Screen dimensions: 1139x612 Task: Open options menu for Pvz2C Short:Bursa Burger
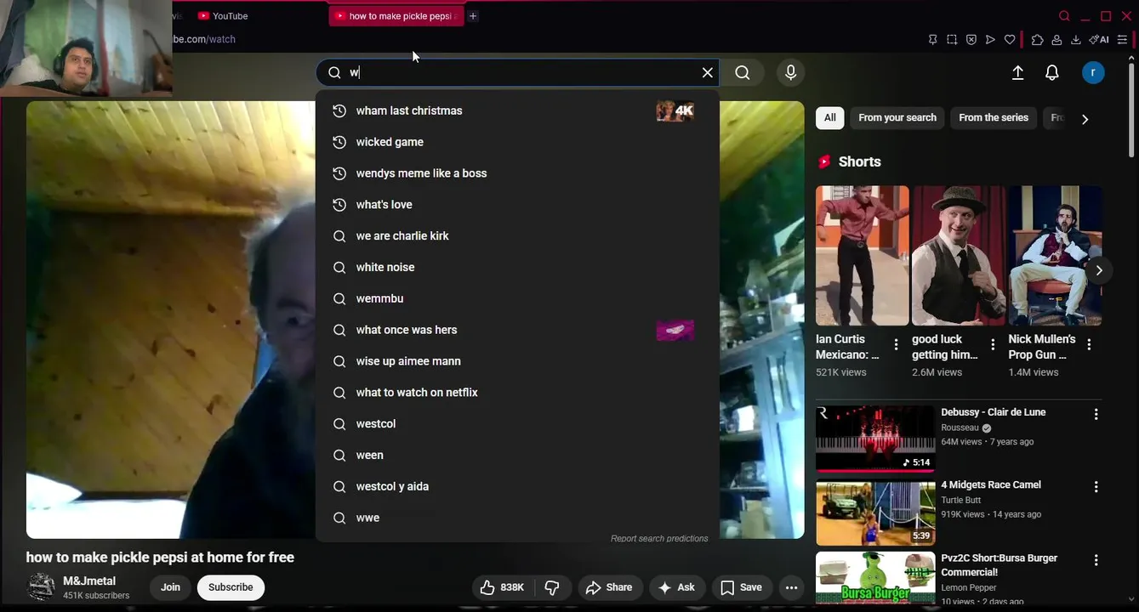tap(1096, 560)
